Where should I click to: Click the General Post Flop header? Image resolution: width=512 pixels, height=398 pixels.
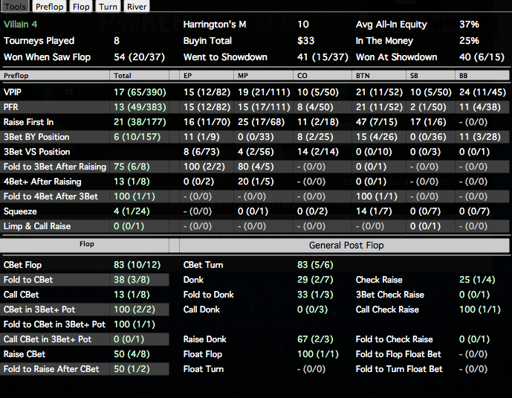pos(345,245)
